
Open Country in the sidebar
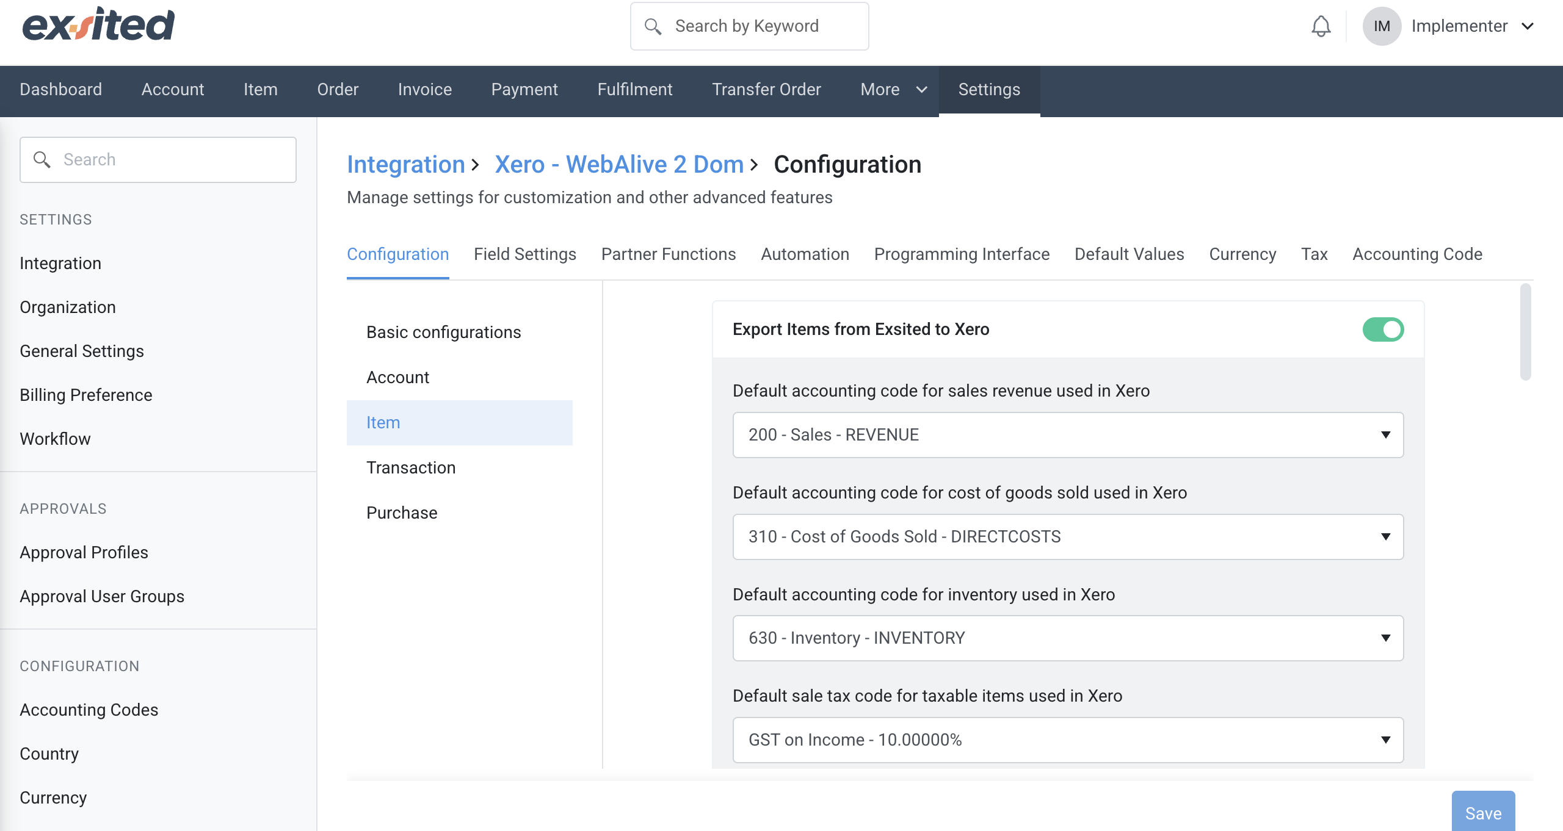click(x=49, y=754)
